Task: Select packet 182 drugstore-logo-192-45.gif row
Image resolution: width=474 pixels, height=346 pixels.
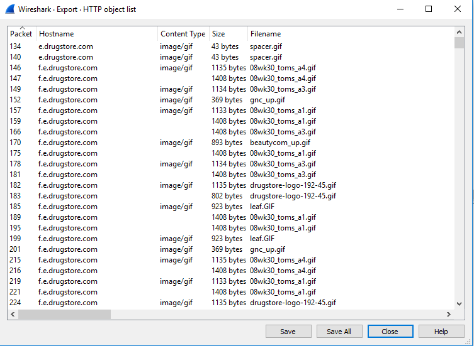Action: [x=230, y=185]
